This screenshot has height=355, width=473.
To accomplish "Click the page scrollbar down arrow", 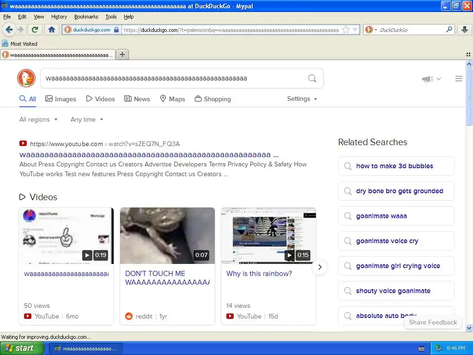I will (x=469, y=328).
